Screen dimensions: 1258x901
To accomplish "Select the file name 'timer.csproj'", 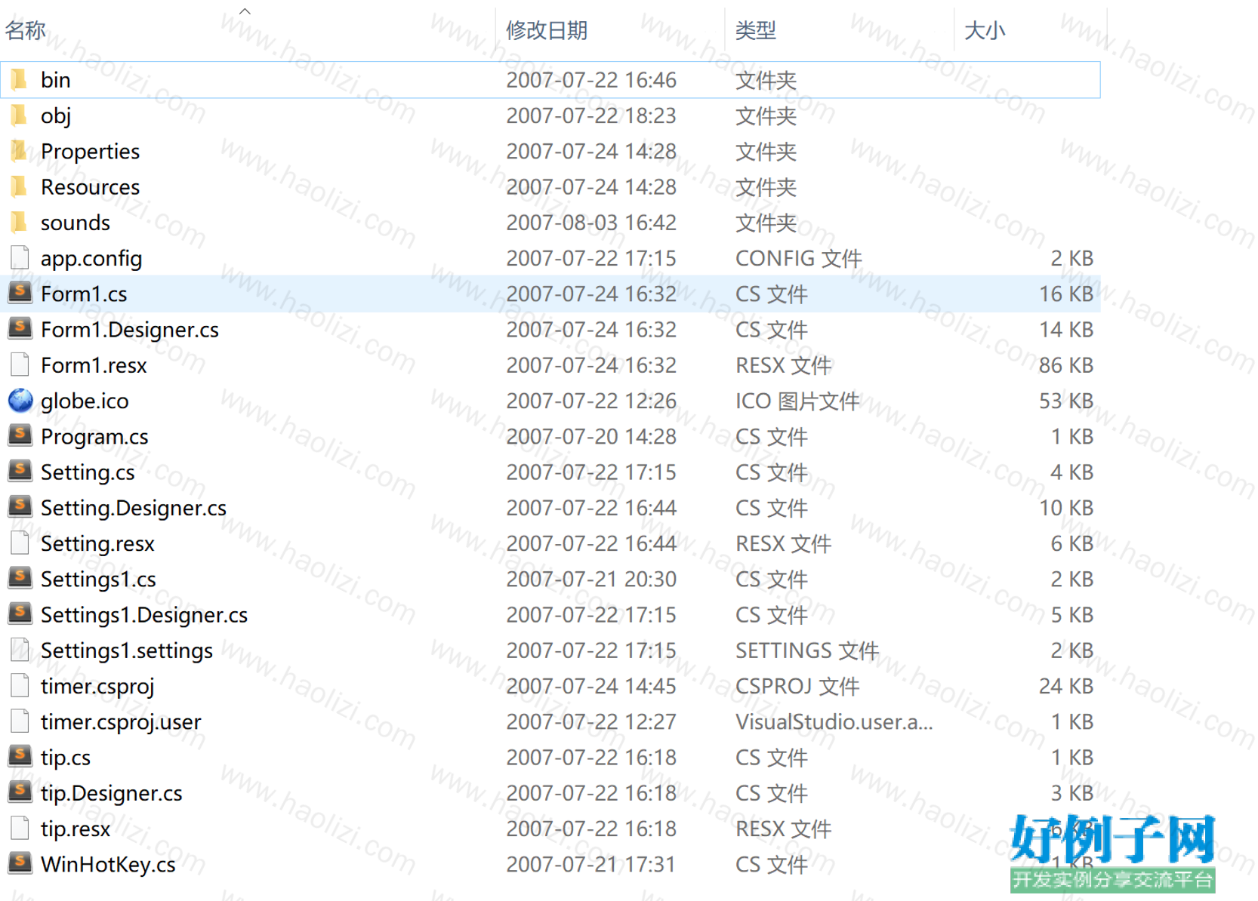I will click(x=97, y=687).
